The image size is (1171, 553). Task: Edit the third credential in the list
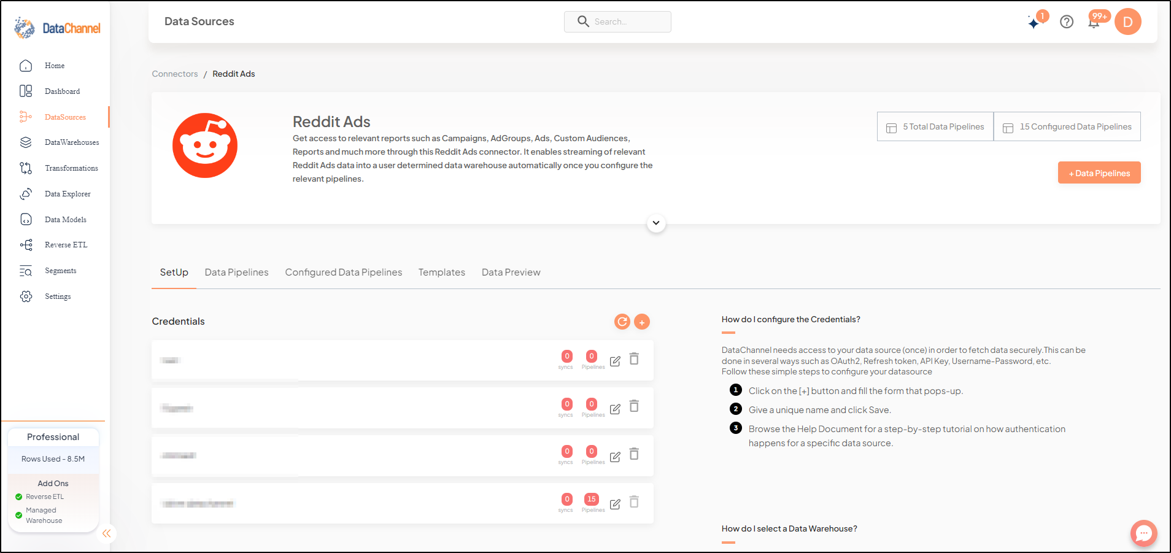pyautogui.click(x=615, y=457)
